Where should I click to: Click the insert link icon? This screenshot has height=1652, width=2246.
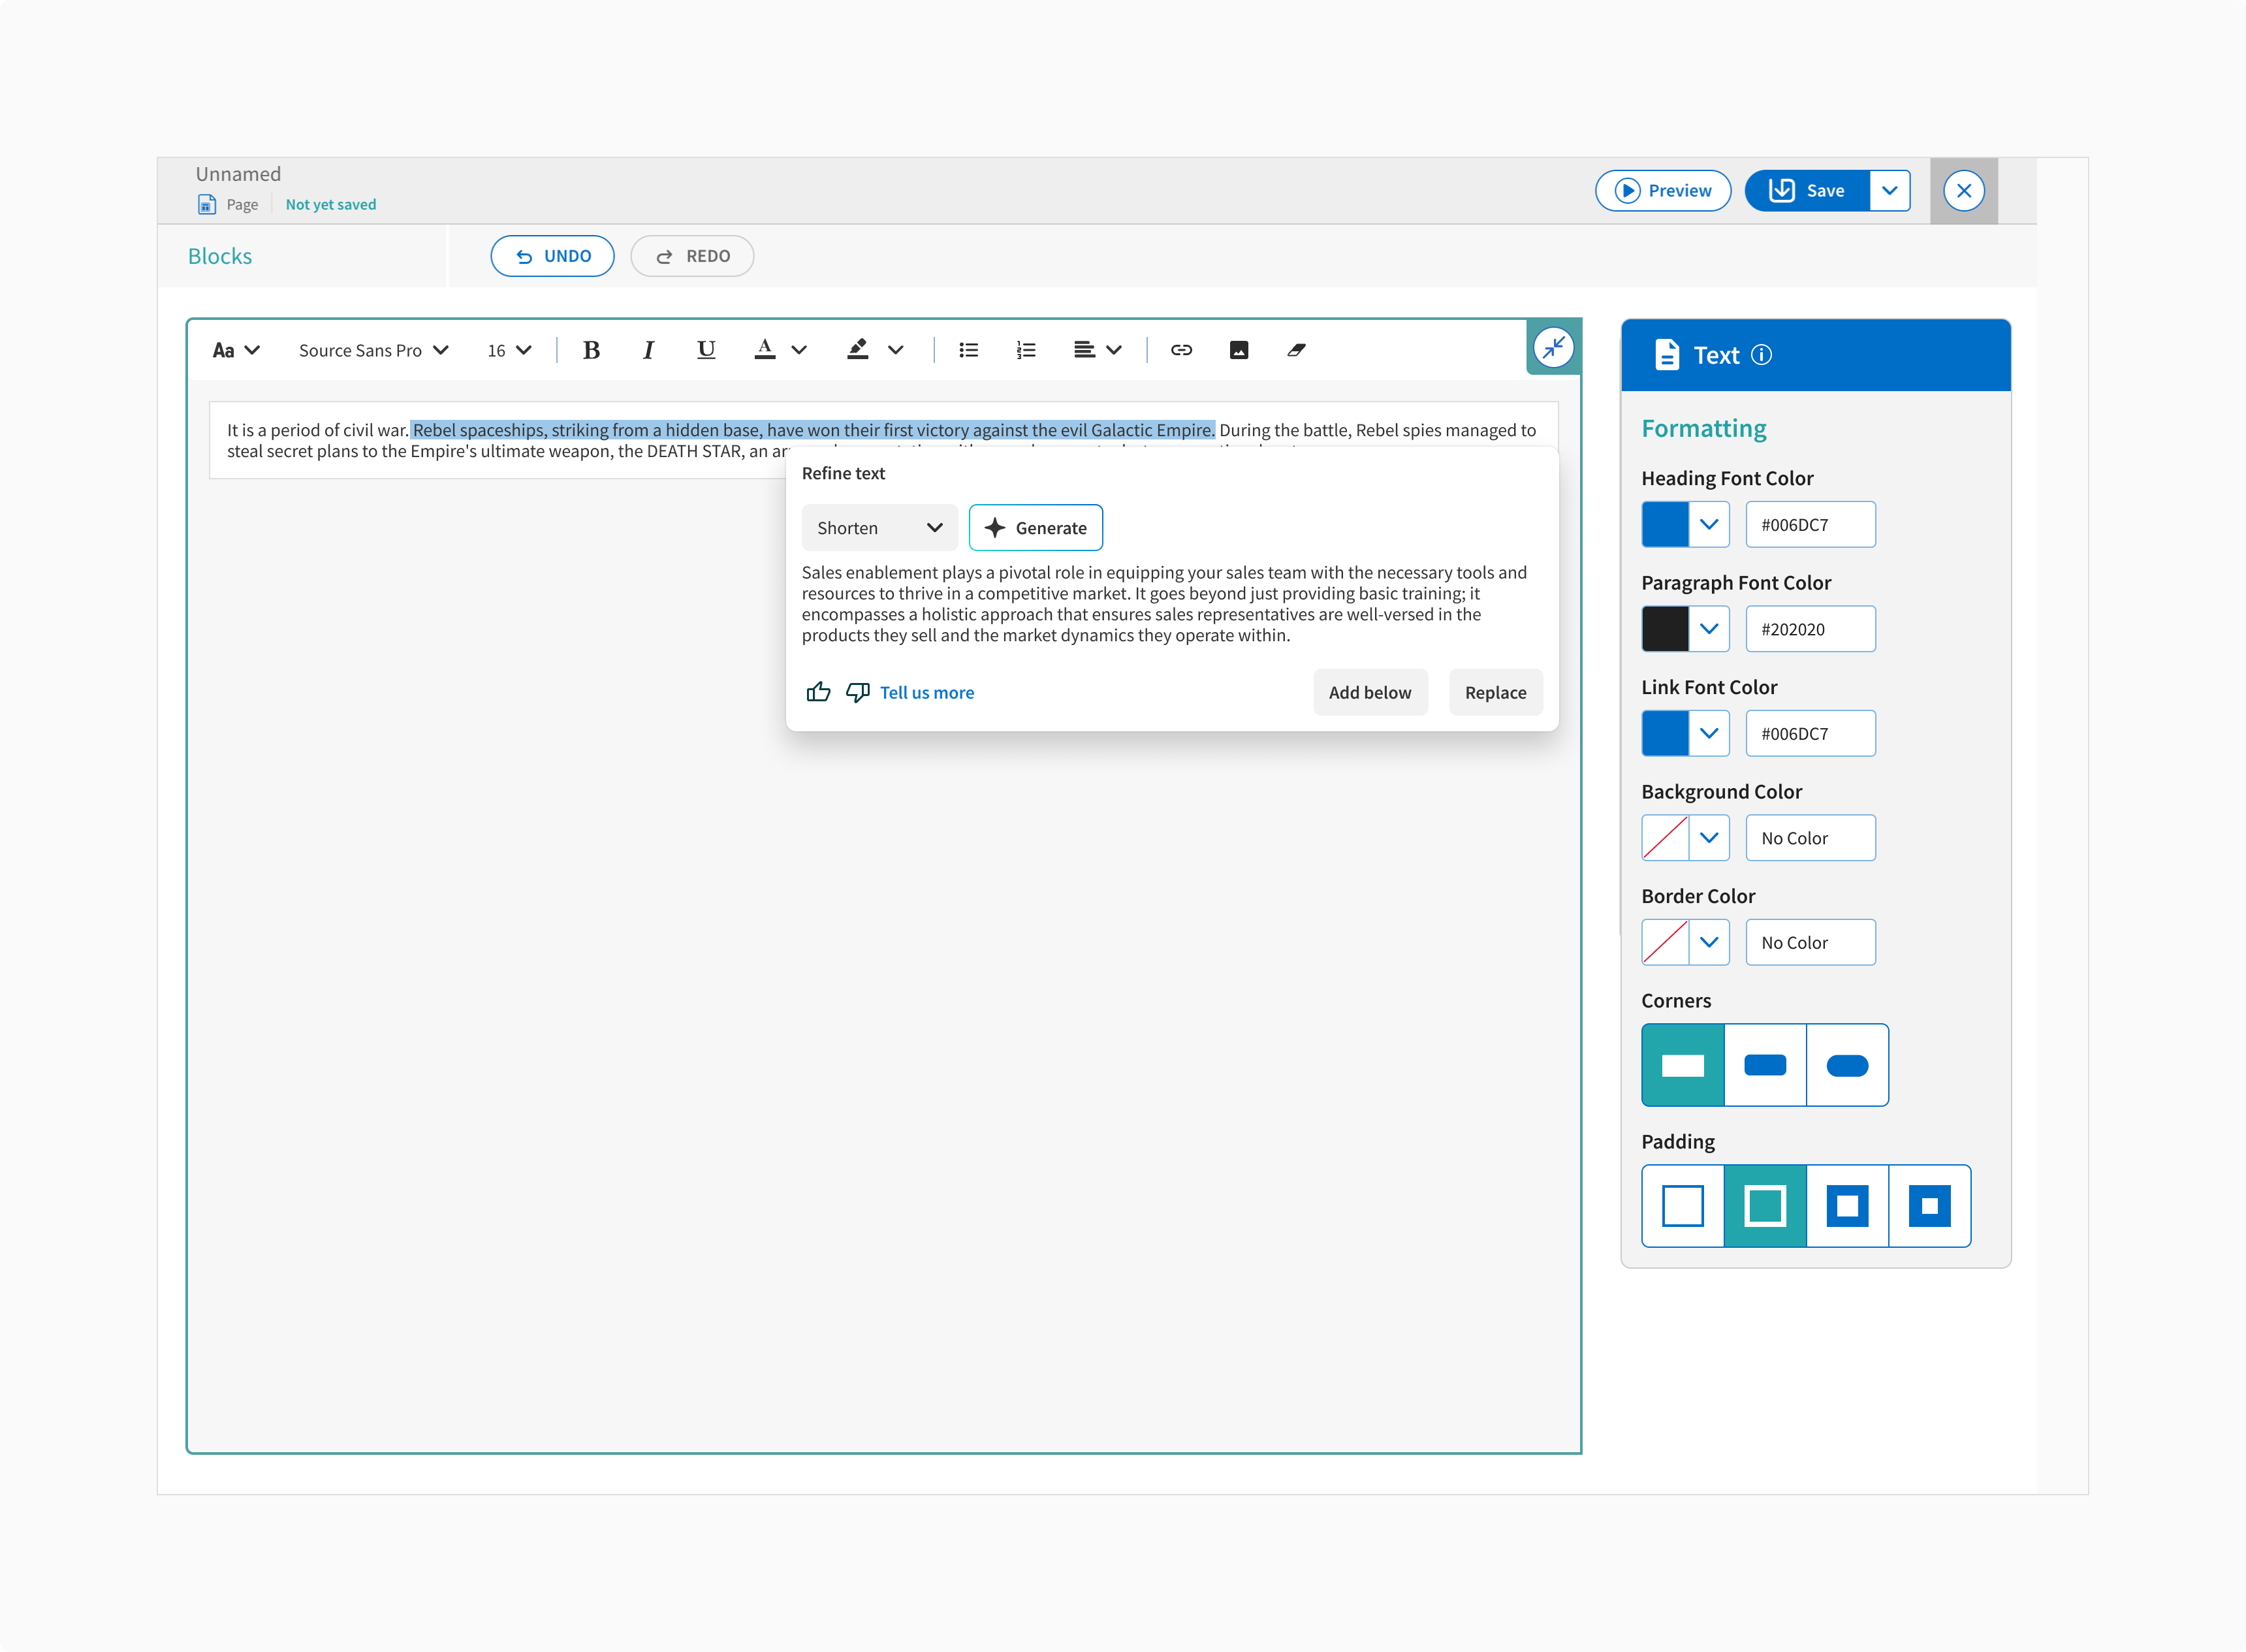(1181, 350)
